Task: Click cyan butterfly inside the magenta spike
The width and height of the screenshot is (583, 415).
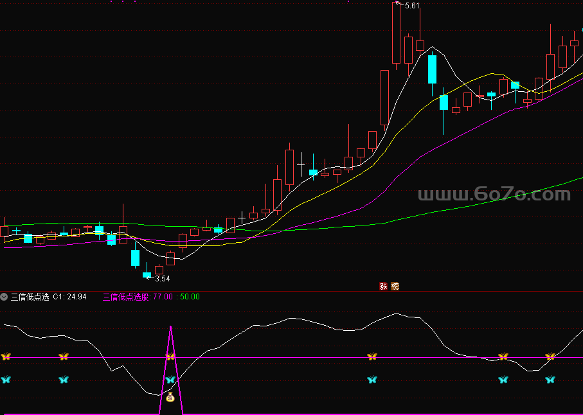Action: (170, 380)
